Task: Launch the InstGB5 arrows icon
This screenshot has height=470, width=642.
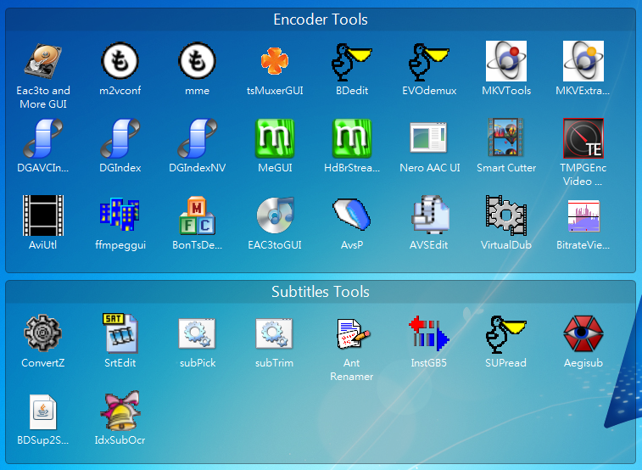Action: pyautogui.click(x=428, y=333)
